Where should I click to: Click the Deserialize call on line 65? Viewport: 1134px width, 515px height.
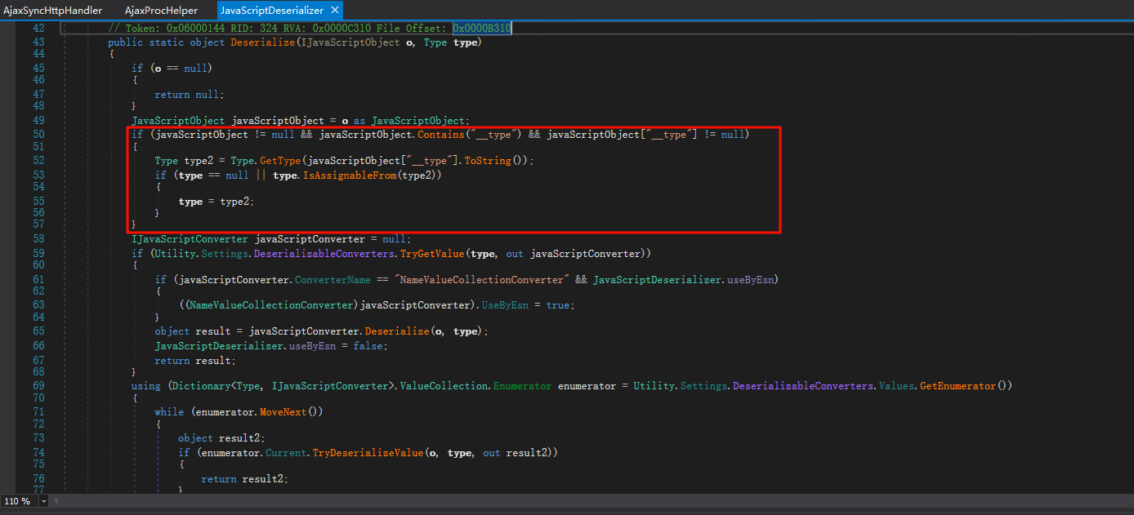tap(397, 331)
